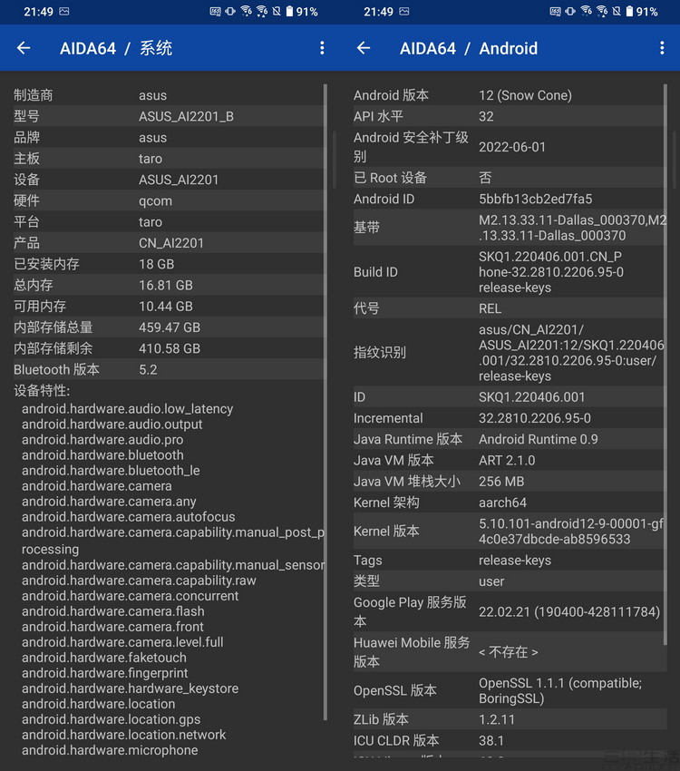Select android.hardware.camera.capability.raw feature
Image resolution: width=680 pixels, height=771 pixels.
click(139, 581)
